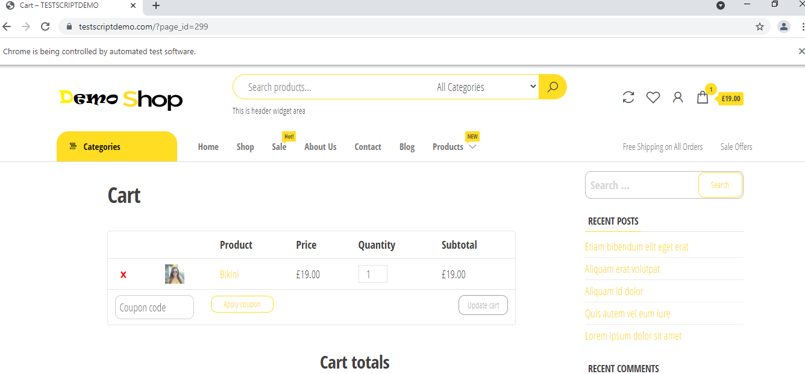Click the Free Shipping on All Orders link
This screenshot has width=805, height=374.
663,147
